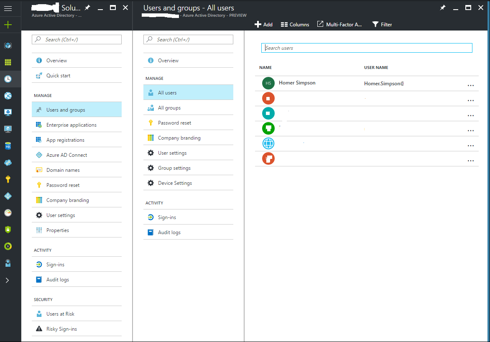Click the Homer.Simpson@ user name cell

point(384,84)
